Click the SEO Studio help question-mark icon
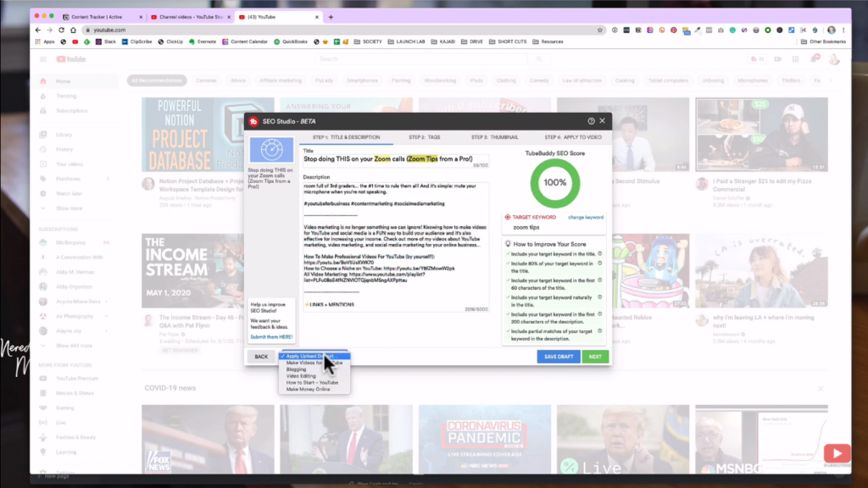Image resolution: width=868 pixels, height=488 pixels. pyautogui.click(x=591, y=120)
